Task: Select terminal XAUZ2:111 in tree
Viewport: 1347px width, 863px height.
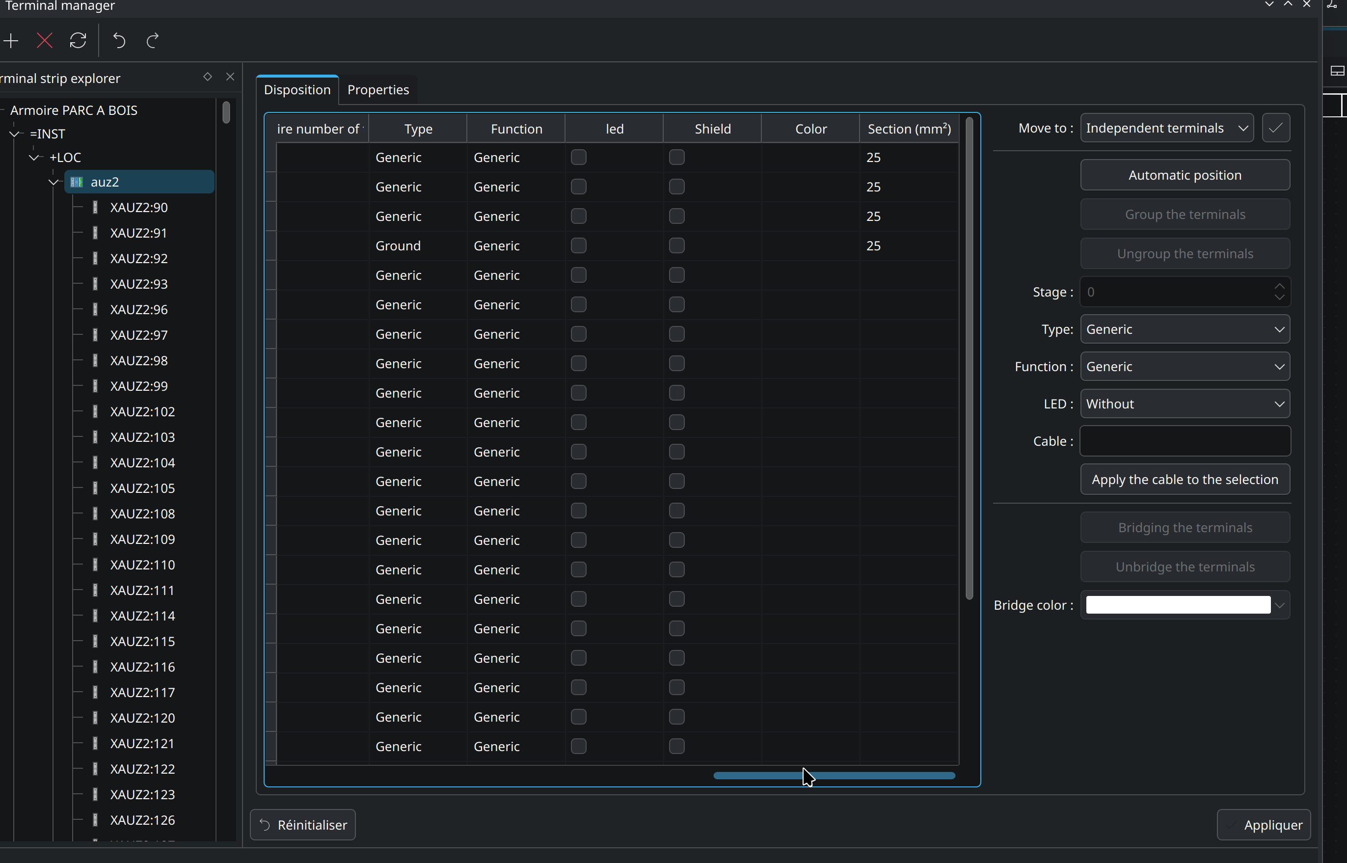Action: 142,590
